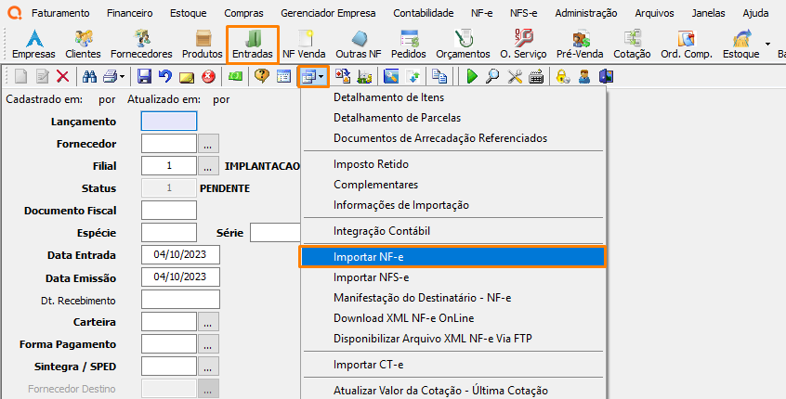
Task: Click the keyboard icon
Action: click(536, 77)
